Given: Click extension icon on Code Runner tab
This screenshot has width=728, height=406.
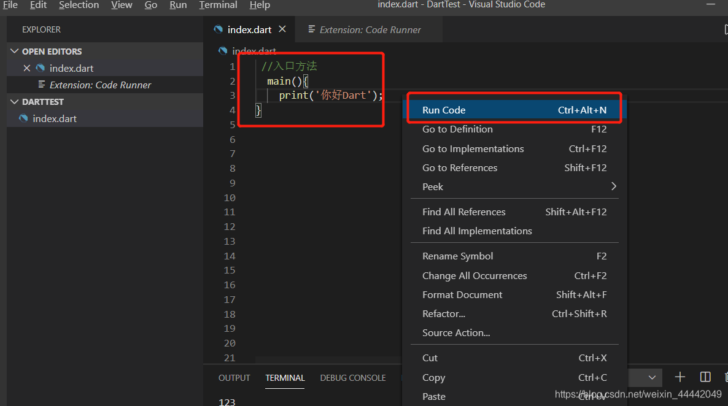Looking at the screenshot, I should point(312,29).
